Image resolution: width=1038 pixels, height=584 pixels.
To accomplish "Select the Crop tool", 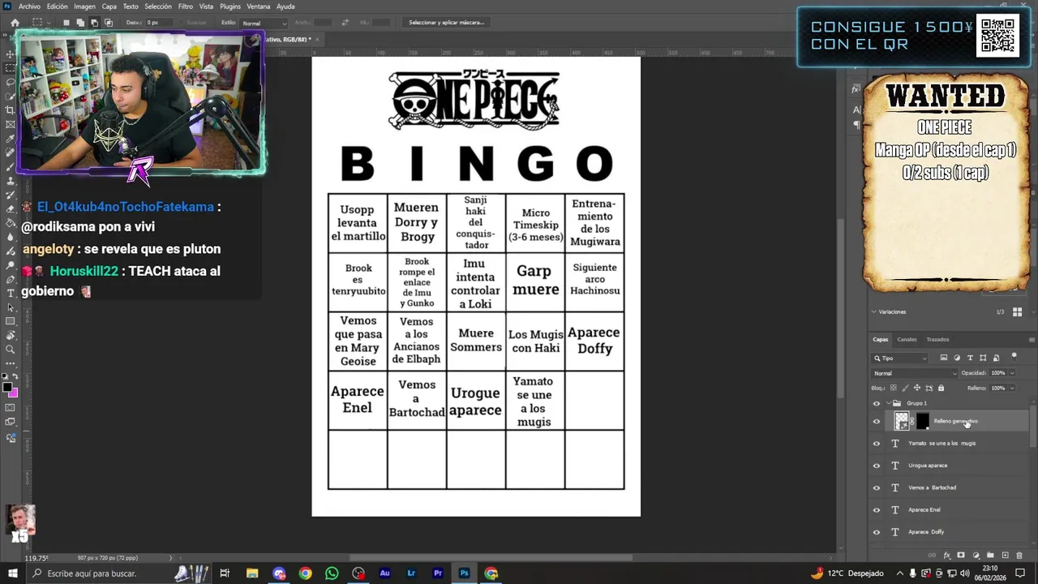I will 10,110.
